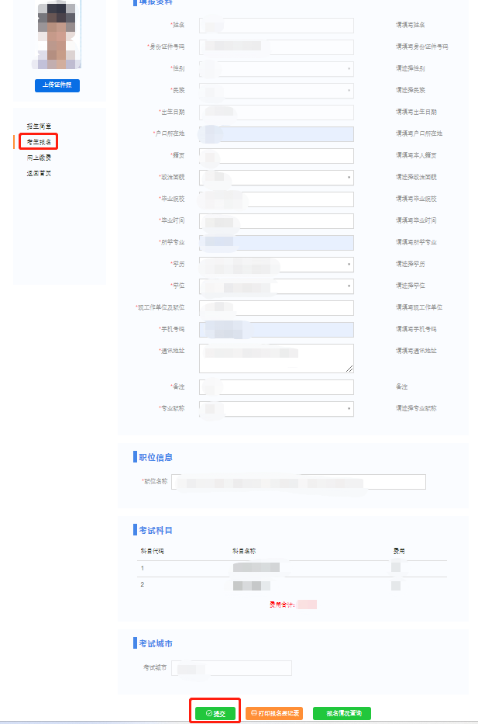478x724 pixels.
Task: Select 考生报名 in the sidebar menu
Action: tap(40, 142)
